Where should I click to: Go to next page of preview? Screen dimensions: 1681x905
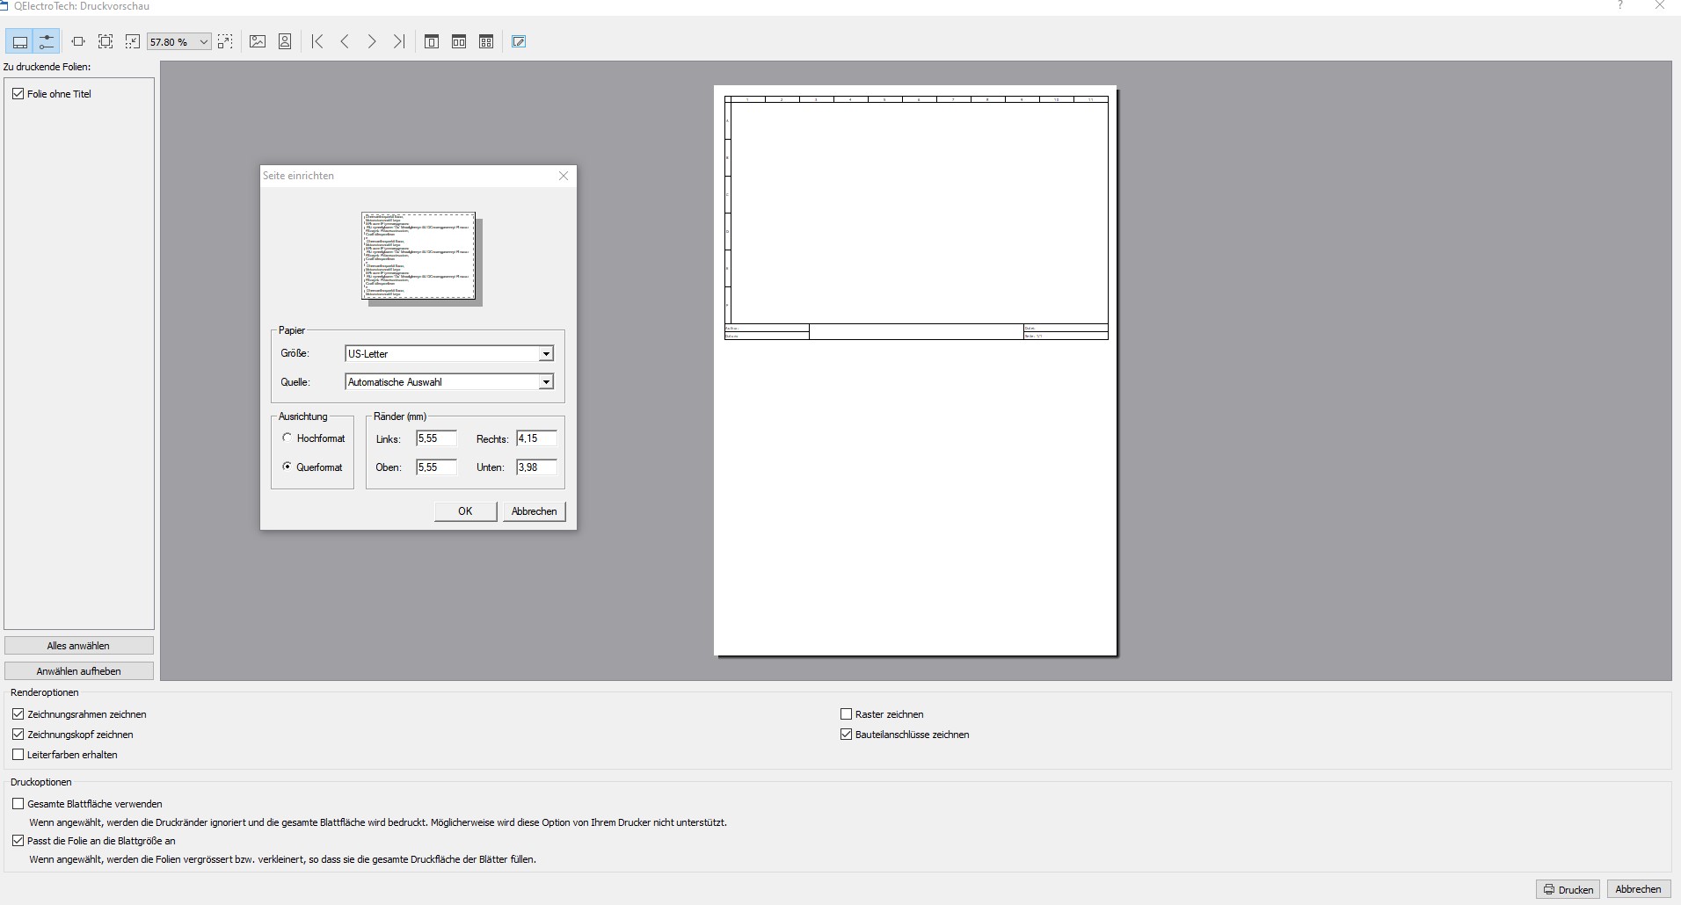click(x=372, y=41)
